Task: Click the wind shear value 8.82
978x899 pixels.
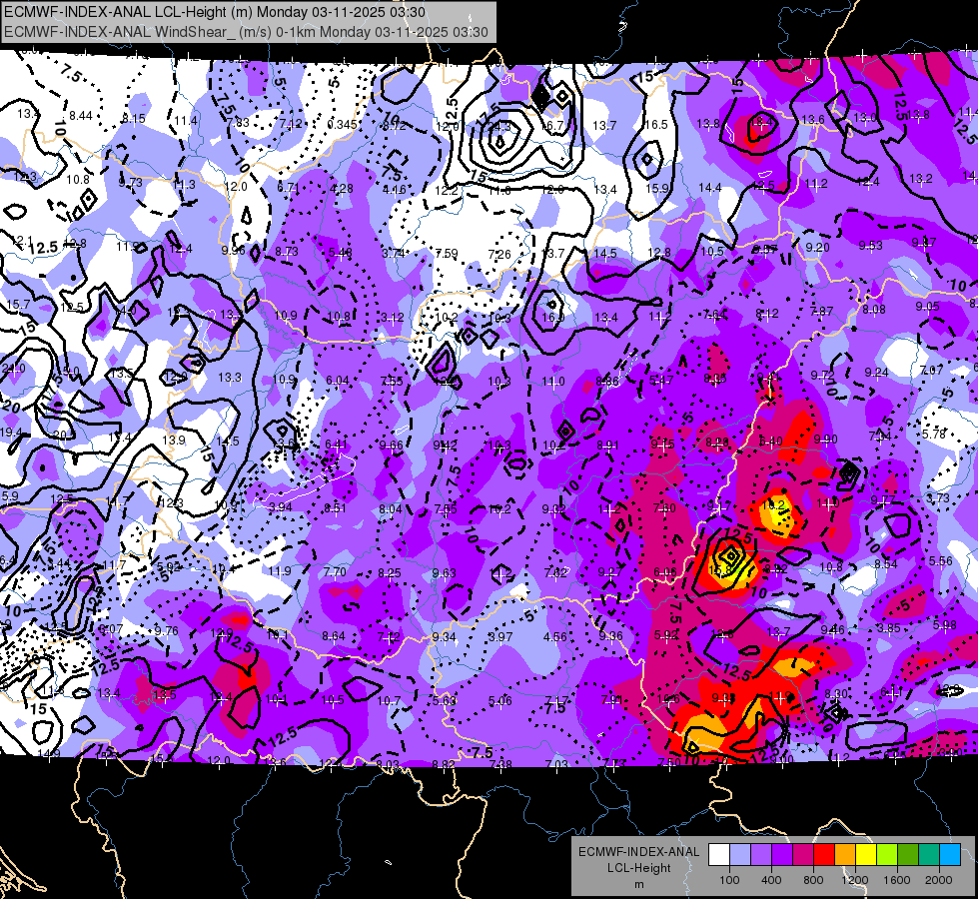Action: tap(443, 764)
